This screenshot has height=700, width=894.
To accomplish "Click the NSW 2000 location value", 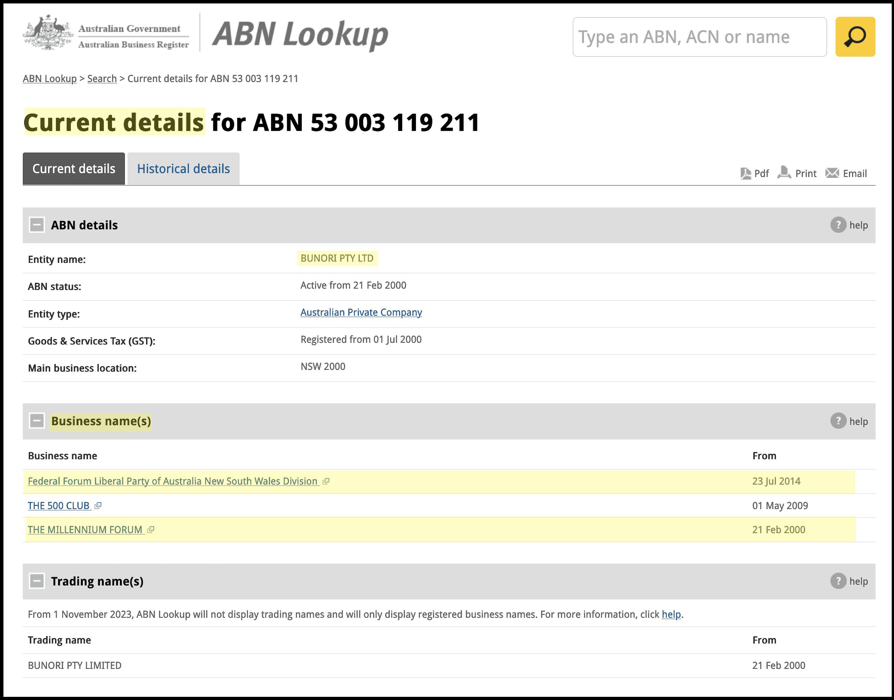I will pyautogui.click(x=323, y=366).
